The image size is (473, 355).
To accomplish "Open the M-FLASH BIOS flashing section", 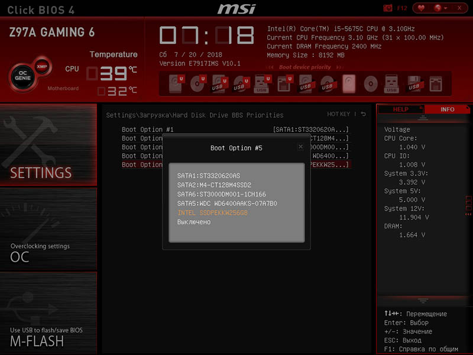I will 48,313.
